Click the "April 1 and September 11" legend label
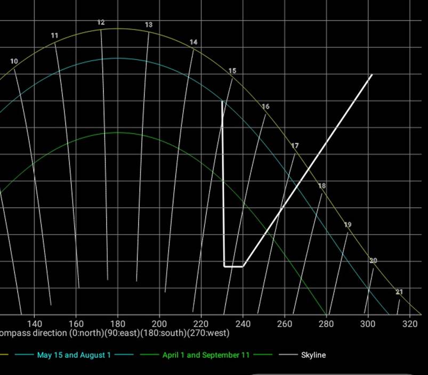Viewport: 428px width, 375px height. click(x=206, y=355)
